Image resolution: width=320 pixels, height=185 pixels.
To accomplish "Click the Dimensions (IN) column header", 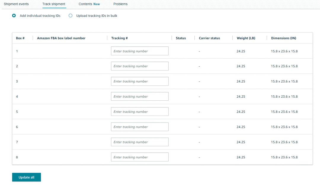I will 283,38.
